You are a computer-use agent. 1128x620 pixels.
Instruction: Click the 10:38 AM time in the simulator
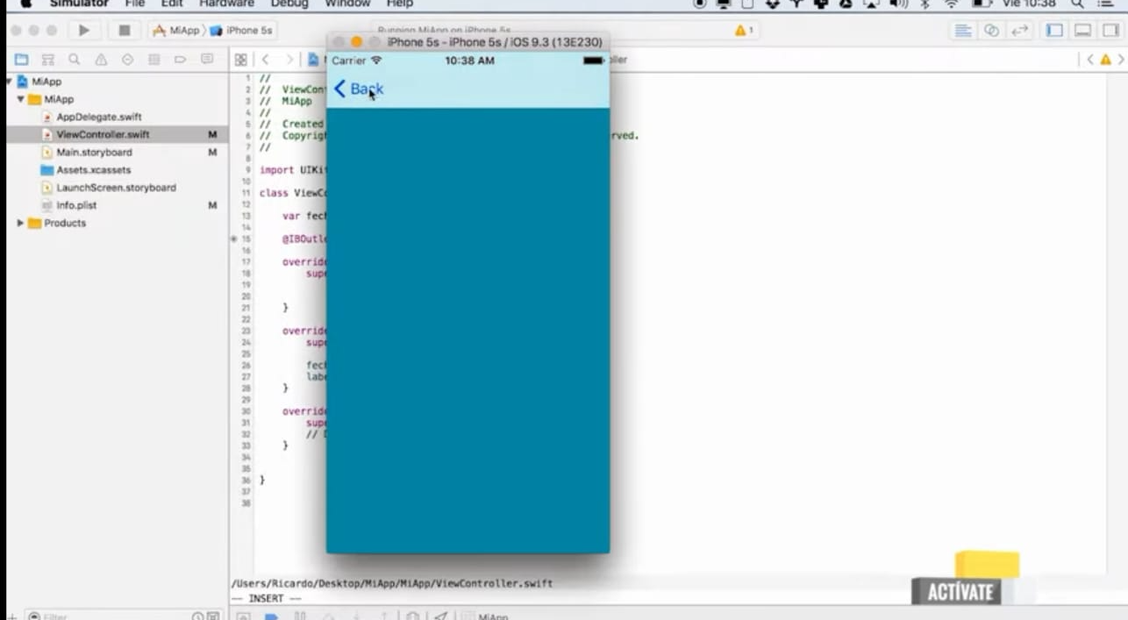point(469,61)
